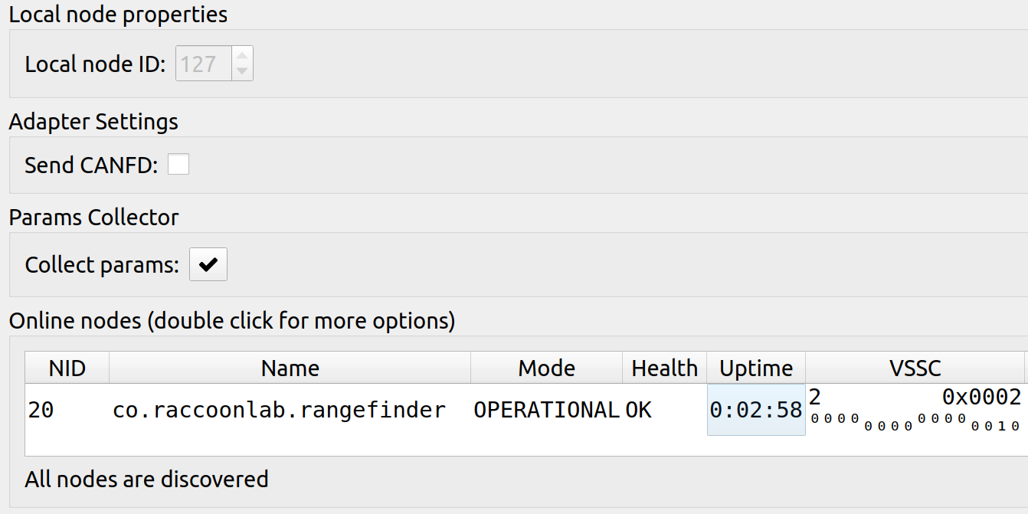Sort nodes by Name column header
The height and width of the screenshot is (514, 1028).
[290, 368]
